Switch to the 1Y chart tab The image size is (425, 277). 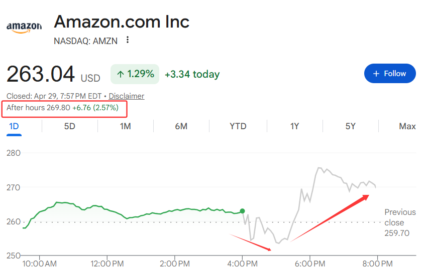tap(294, 126)
